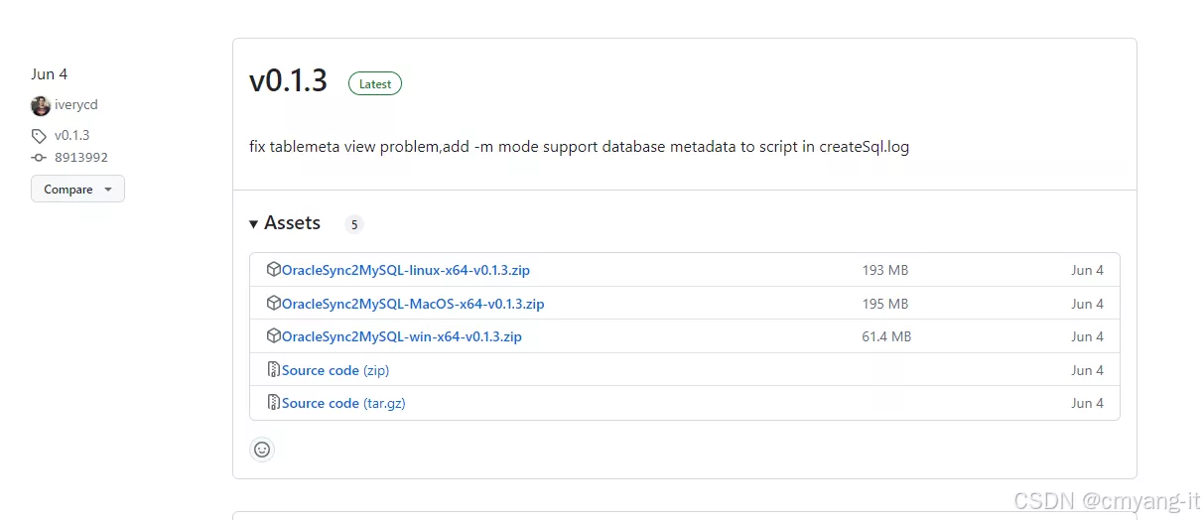Screen dimensions: 1204x520
Task: Click the Assets count badge 5
Action: click(354, 224)
